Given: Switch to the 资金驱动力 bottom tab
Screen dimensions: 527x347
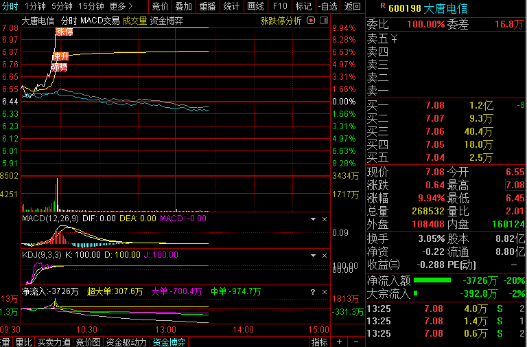Looking at the screenshot, I should [x=126, y=342].
